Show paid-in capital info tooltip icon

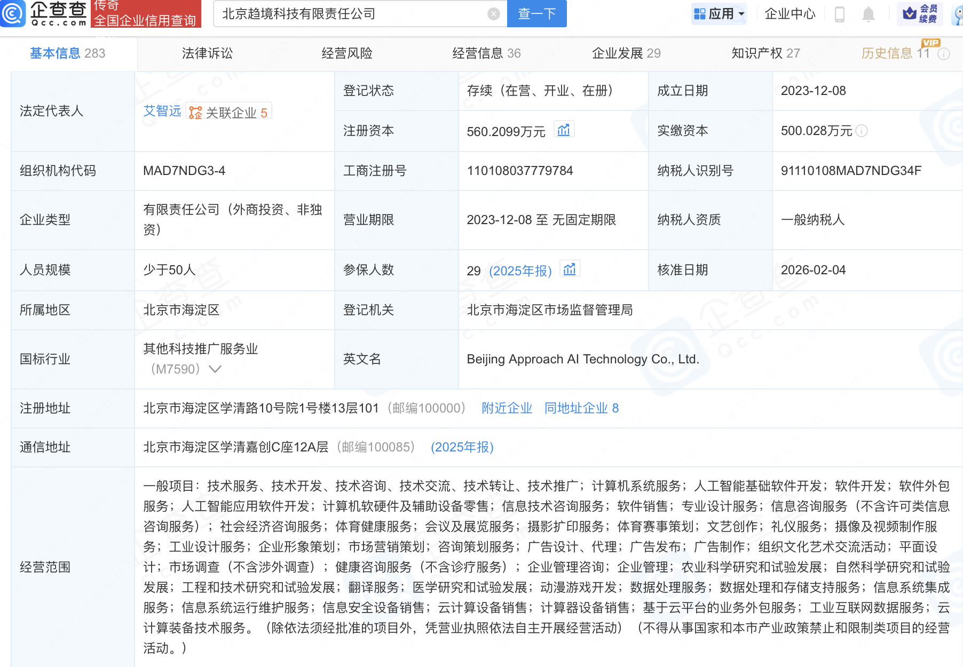tap(862, 131)
